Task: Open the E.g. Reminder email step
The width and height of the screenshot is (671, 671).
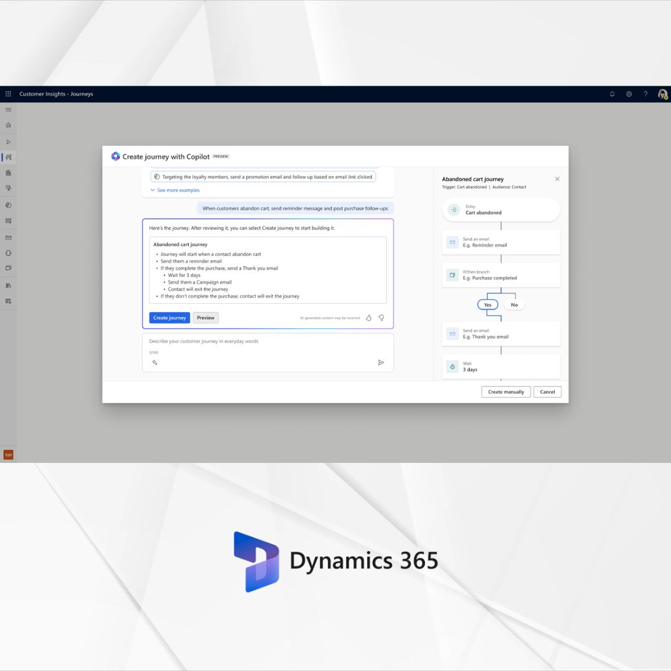Action: pyautogui.click(x=501, y=242)
